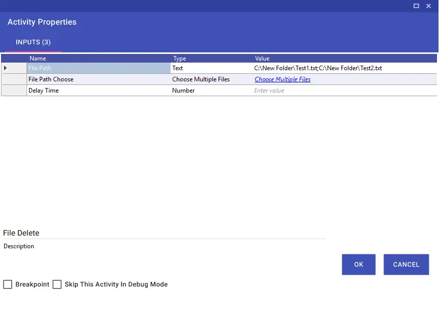439x320 pixels.
Task: Edit the File Path value with Test1.txt paths
Action: (x=345, y=68)
